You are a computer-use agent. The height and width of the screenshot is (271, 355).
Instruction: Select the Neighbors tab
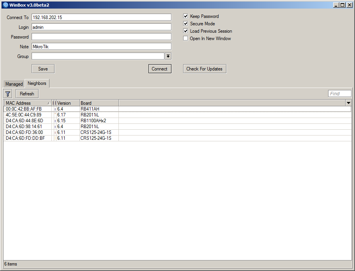(37, 83)
